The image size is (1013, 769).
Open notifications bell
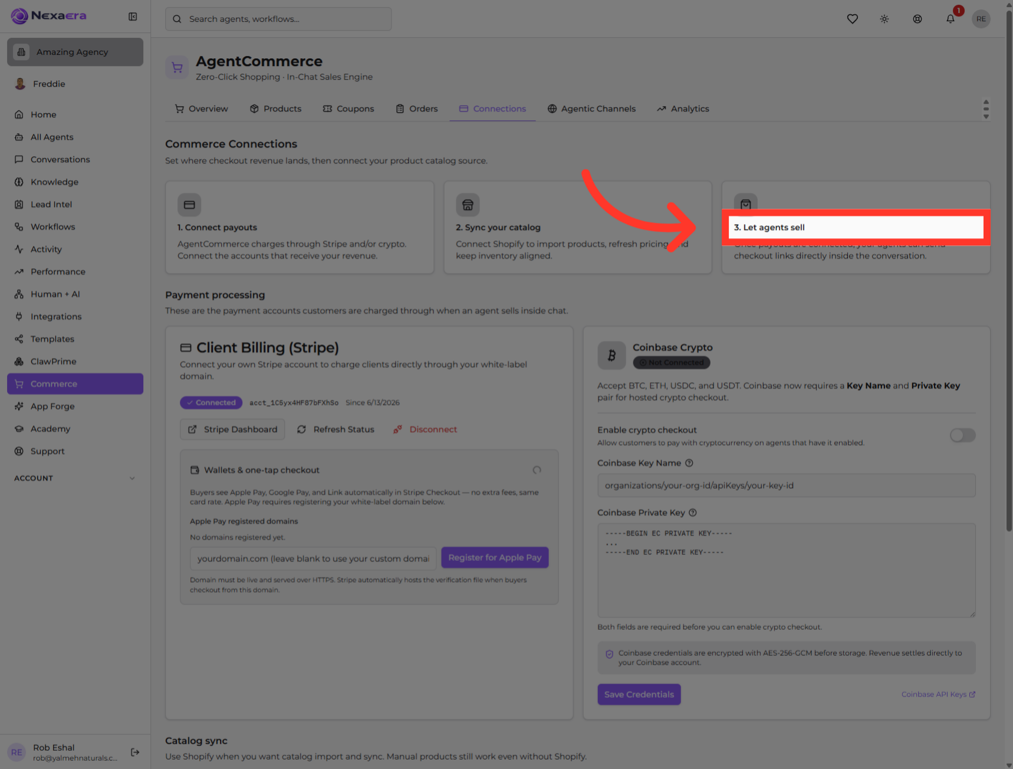tap(950, 19)
